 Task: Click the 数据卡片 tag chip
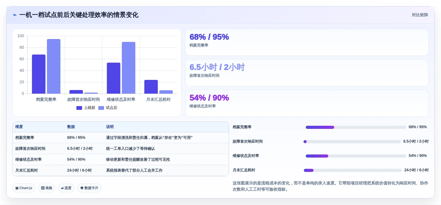click(89, 188)
